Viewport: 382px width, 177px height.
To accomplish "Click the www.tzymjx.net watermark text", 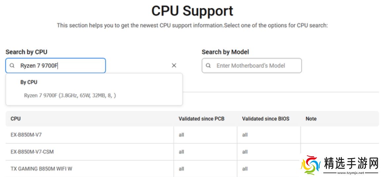I will (351, 172).
